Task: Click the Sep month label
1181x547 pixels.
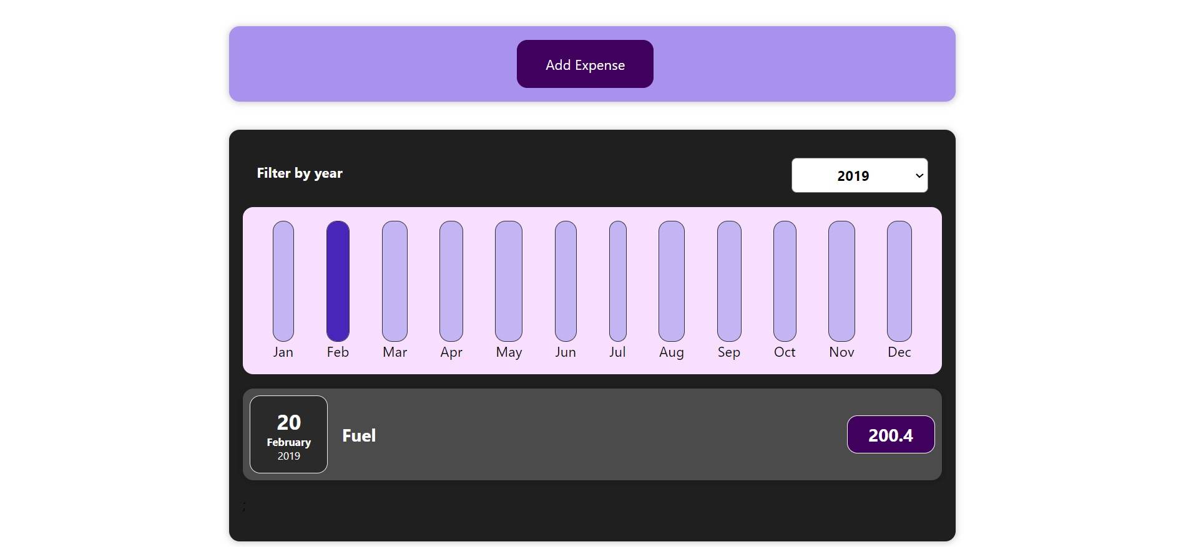Action: coord(729,352)
